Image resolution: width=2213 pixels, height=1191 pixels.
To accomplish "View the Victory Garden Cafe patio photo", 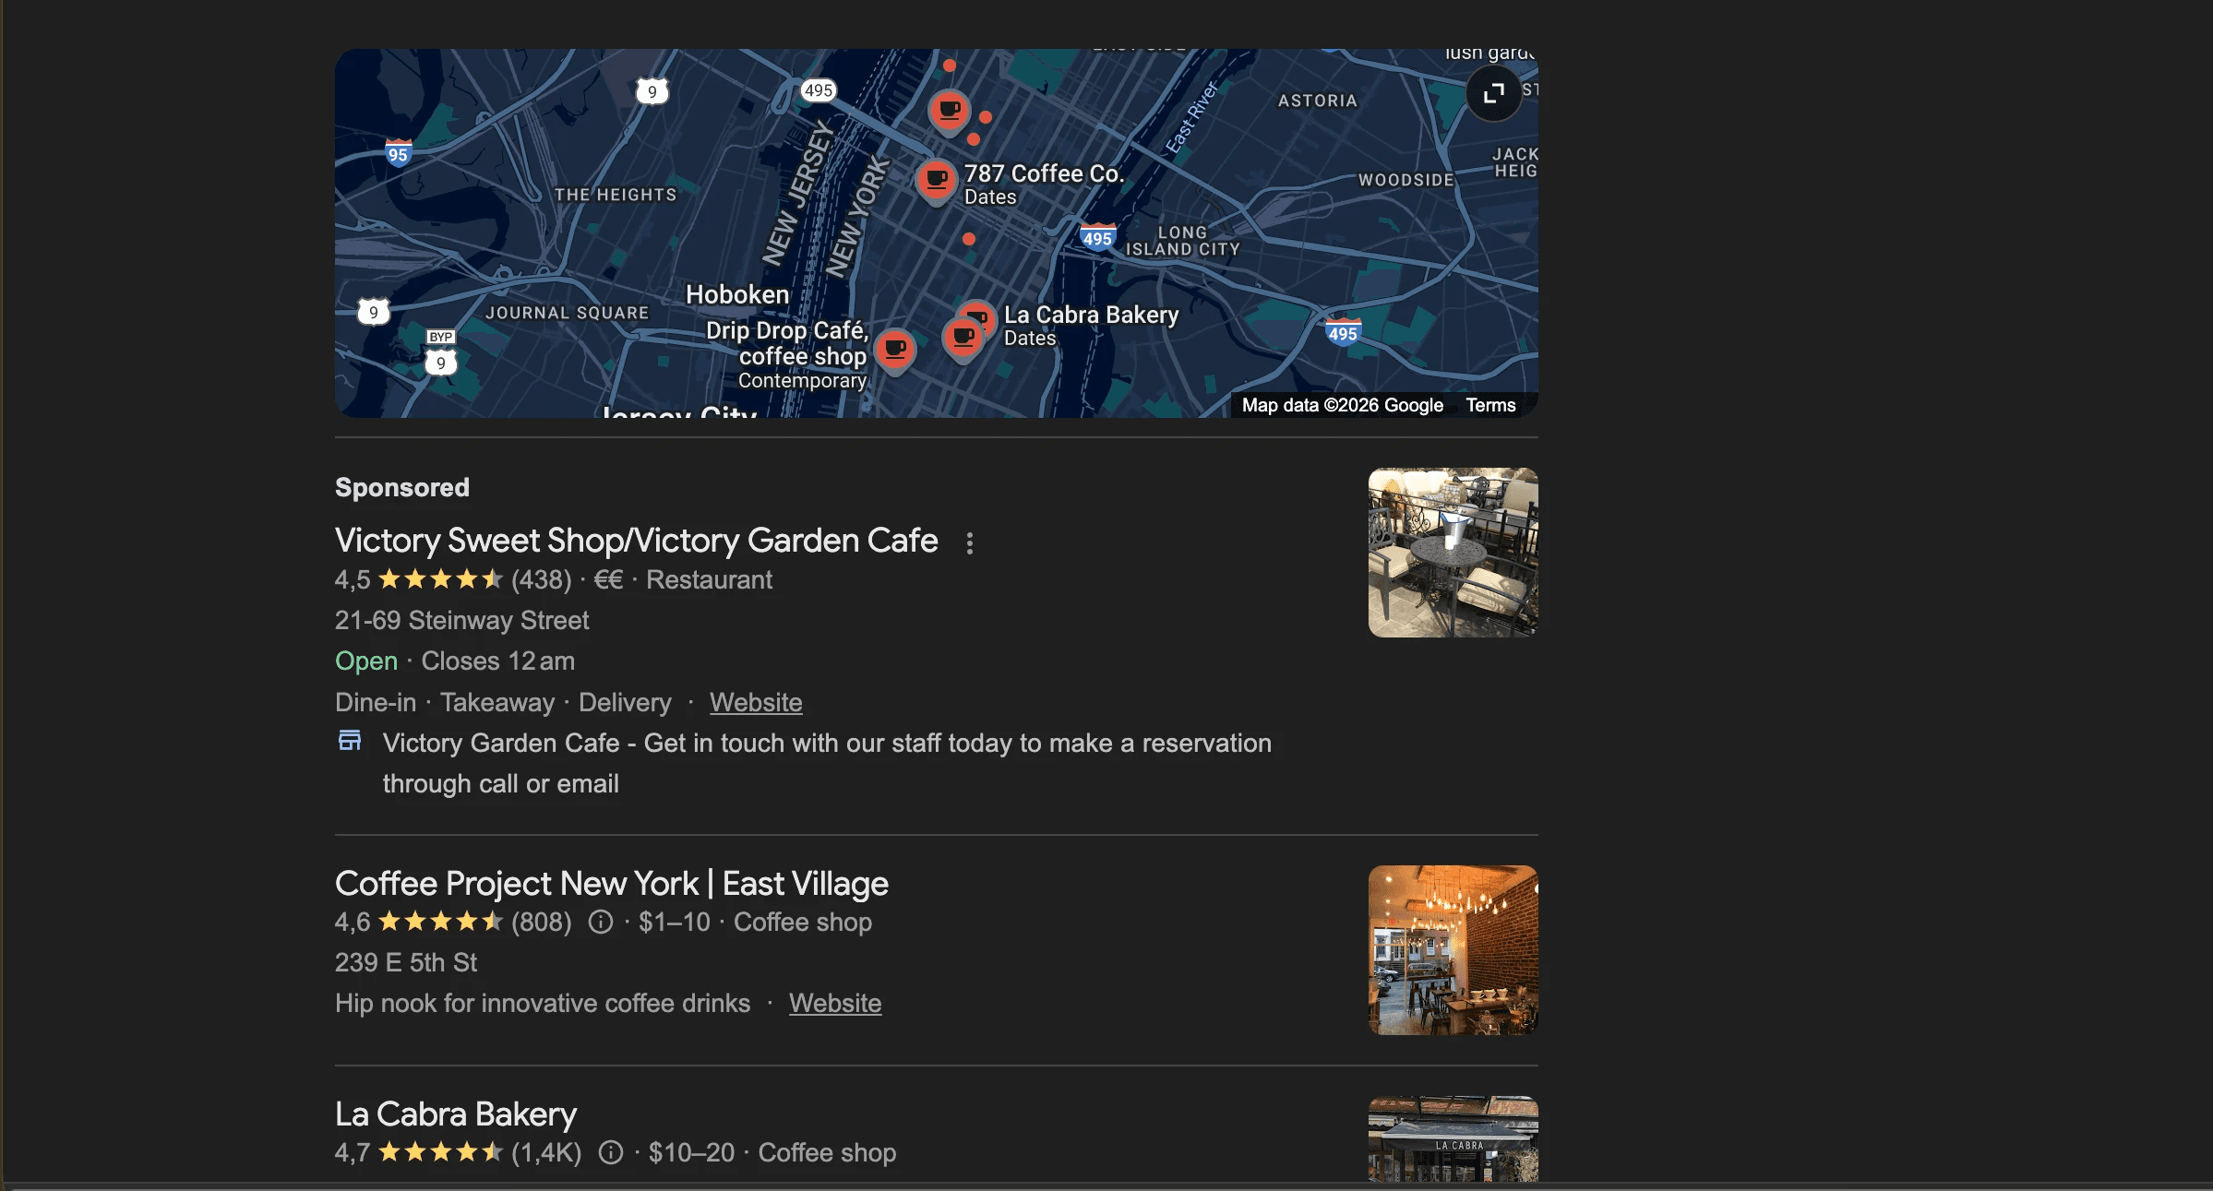I will coord(1452,553).
